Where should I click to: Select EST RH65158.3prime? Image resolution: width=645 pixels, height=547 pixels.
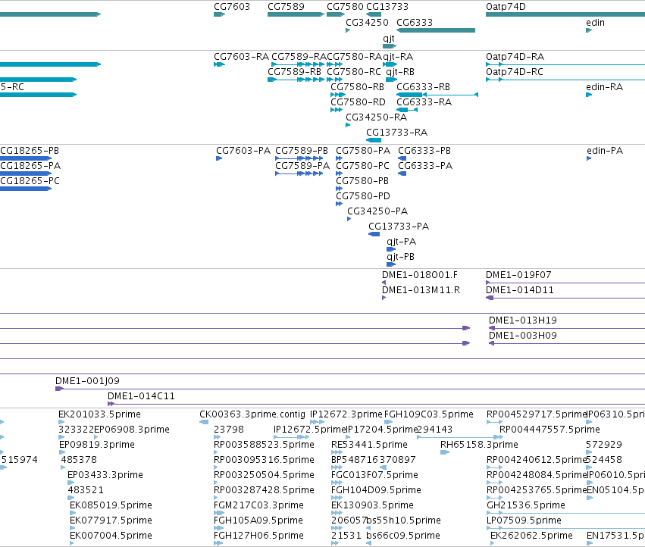click(x=479, y=445)
